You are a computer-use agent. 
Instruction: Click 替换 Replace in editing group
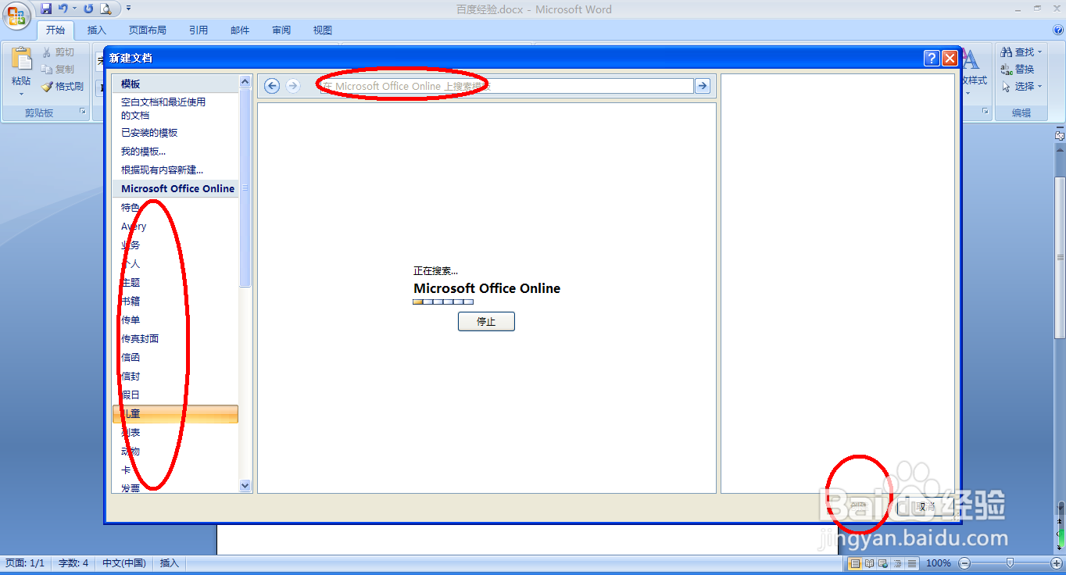(1018, 70)
